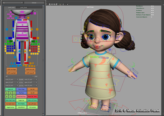This screenshot has width=164, height=116.
Task: Click the Key All button
Action: pos(33,93)
